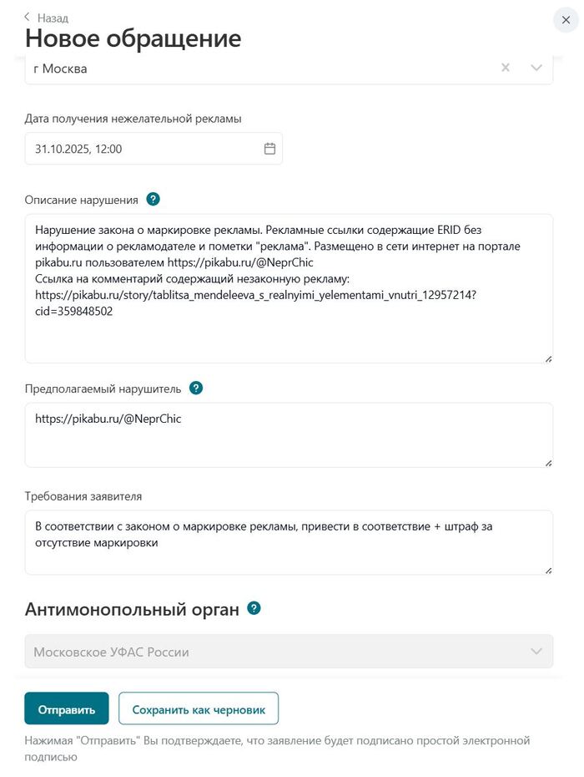Click Сохранить как черновик
This screenshot has width=584, height=777.
(x=199, y=709)
